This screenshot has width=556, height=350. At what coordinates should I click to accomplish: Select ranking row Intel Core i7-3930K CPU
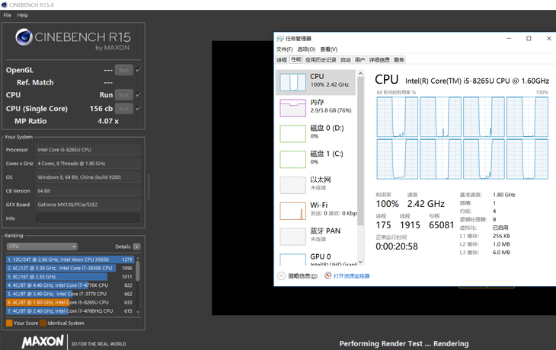pyautogui.click(x=70, y=268)
